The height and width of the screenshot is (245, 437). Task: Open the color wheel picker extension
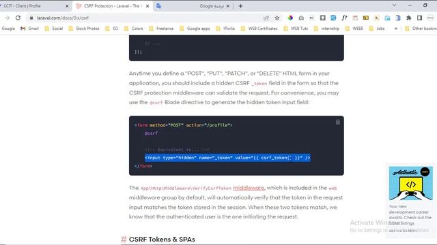point(290,18)
